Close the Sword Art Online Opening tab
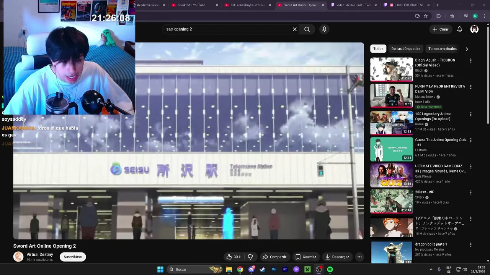This screenshot has width=490, height=275. click(323, 5)
